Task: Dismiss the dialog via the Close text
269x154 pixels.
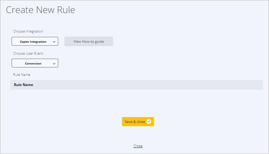Action: (138, 146)
